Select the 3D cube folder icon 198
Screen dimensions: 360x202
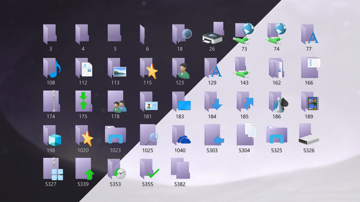pos(52,135)
